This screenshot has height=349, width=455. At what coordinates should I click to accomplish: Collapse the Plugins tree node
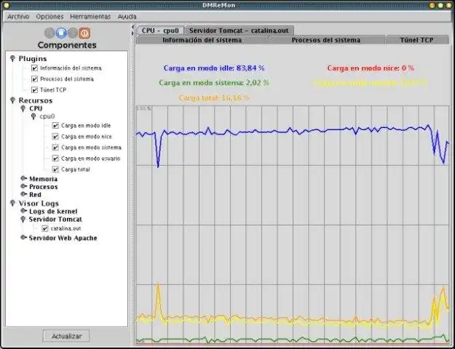(x=12, y=59)
